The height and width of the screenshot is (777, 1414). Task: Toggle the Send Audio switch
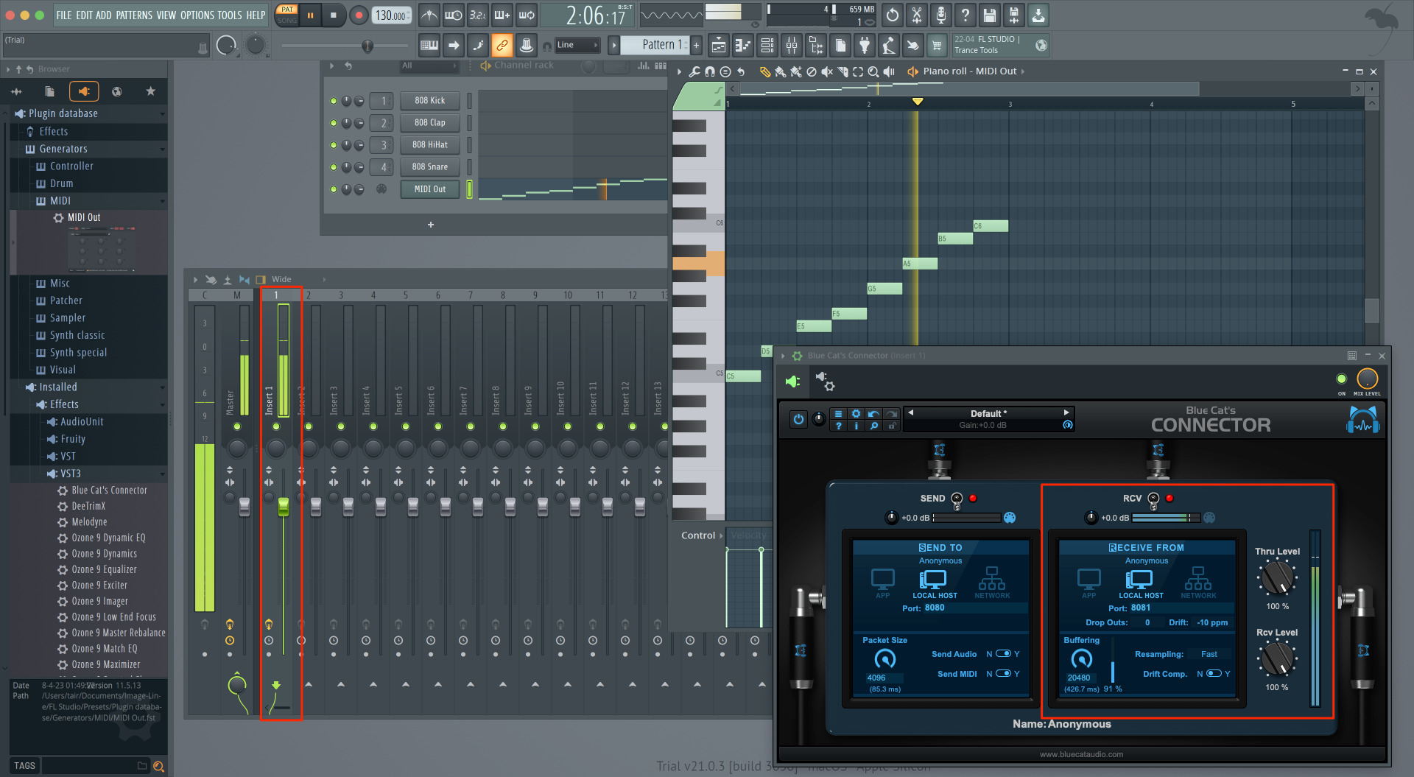pyautogui.click(x=1003, y=654)
